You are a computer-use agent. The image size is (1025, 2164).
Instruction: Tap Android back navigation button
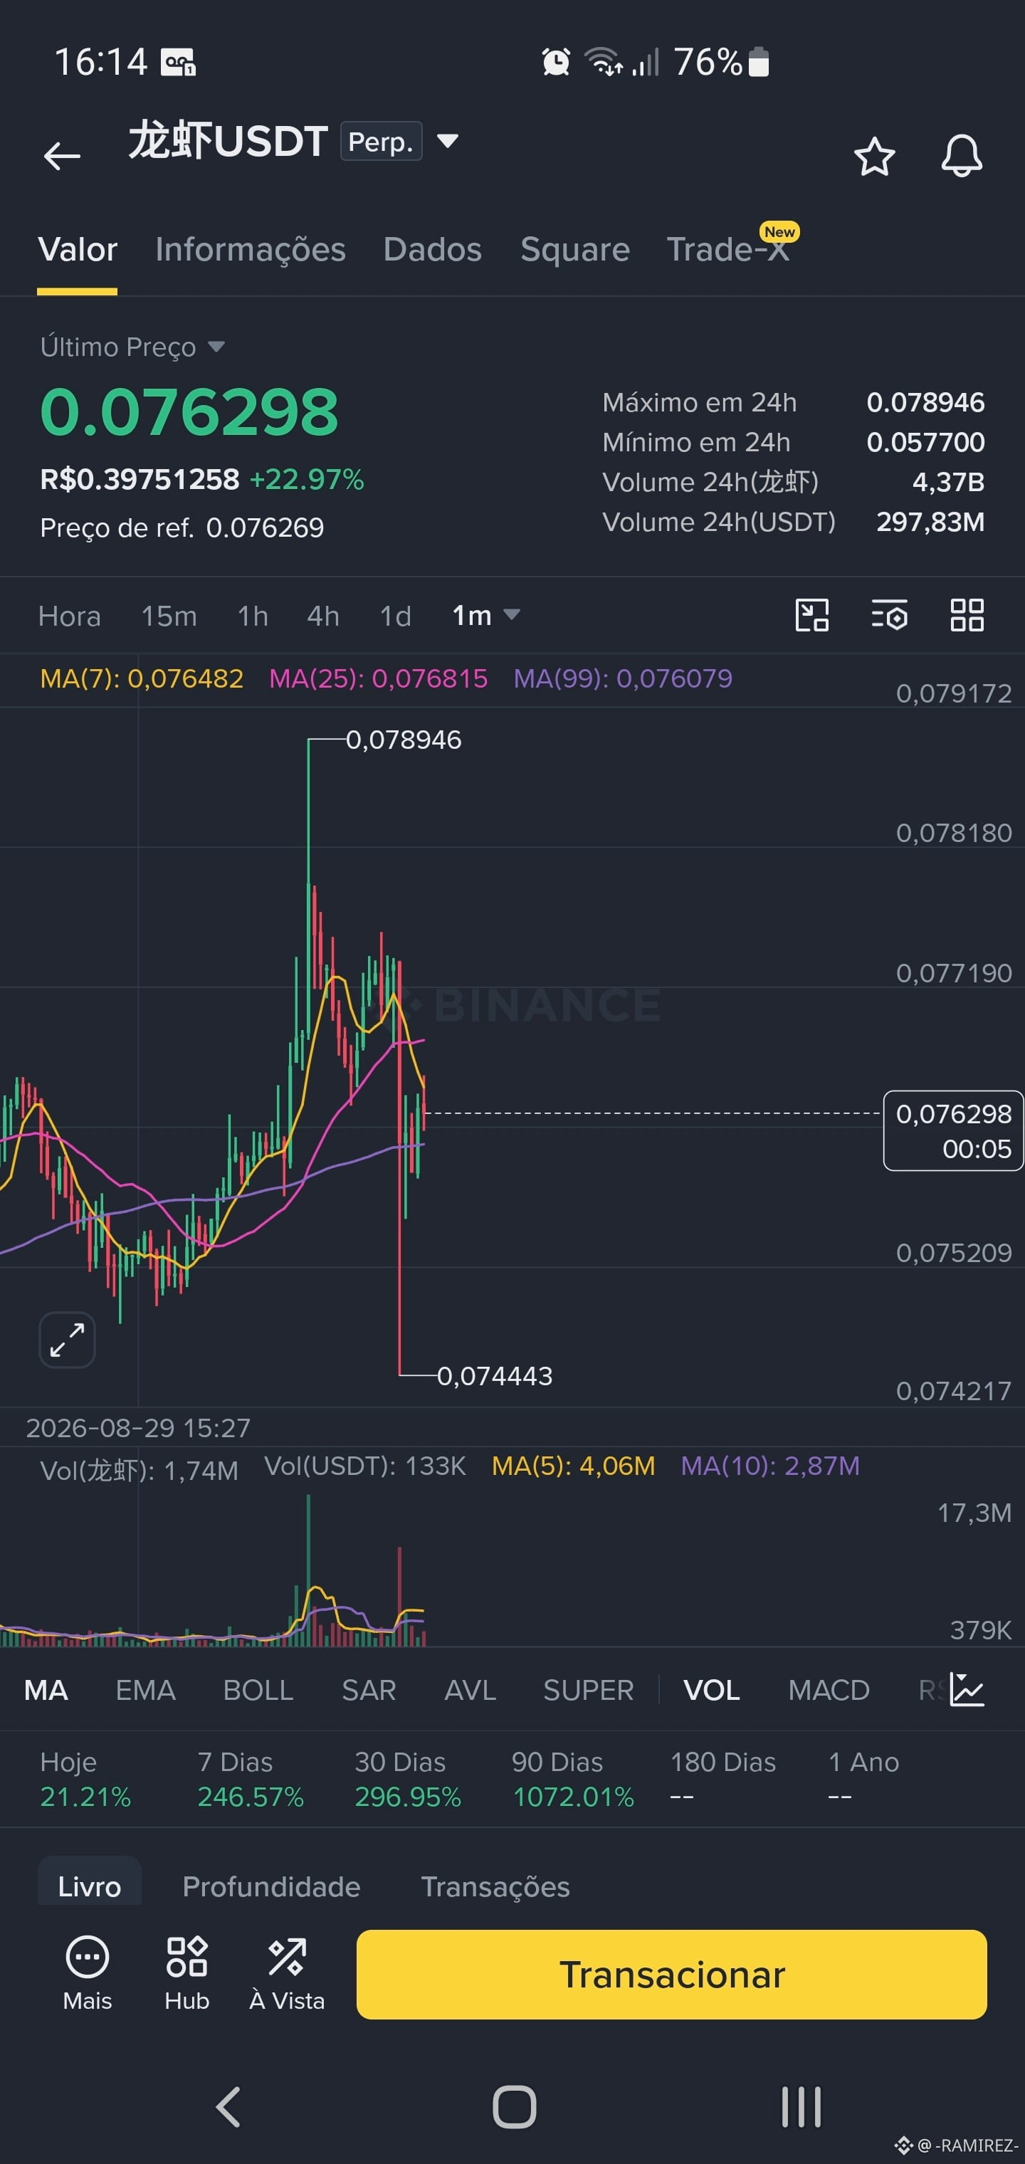click(228, 2107)
